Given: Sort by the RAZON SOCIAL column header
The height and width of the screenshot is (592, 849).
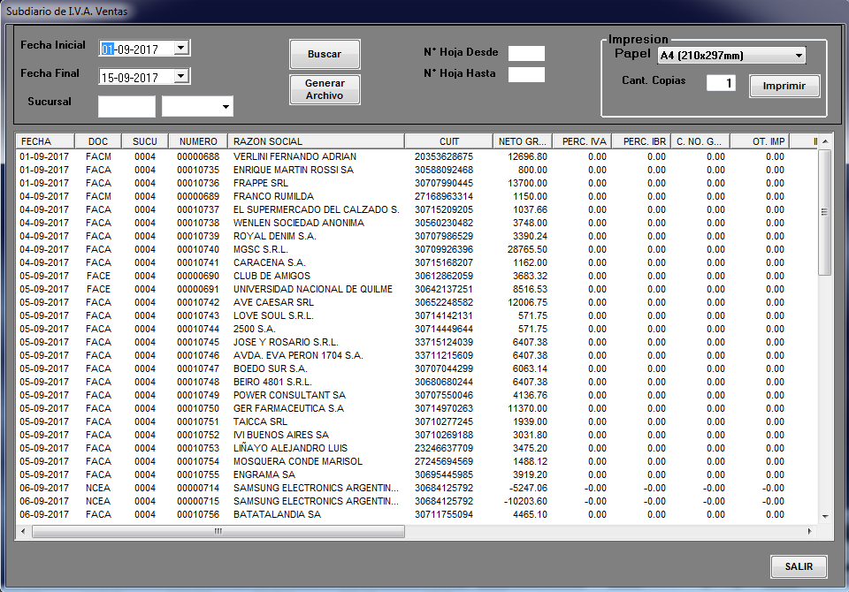Looking at the screenshot, I should coord(316,141).
